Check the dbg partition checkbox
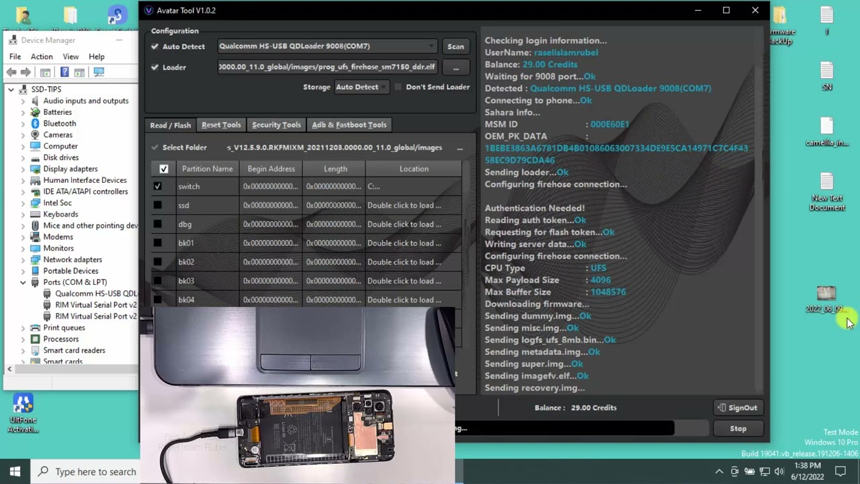Image resolution: width=860 pixels, height=484 pixels. point(157,224)
